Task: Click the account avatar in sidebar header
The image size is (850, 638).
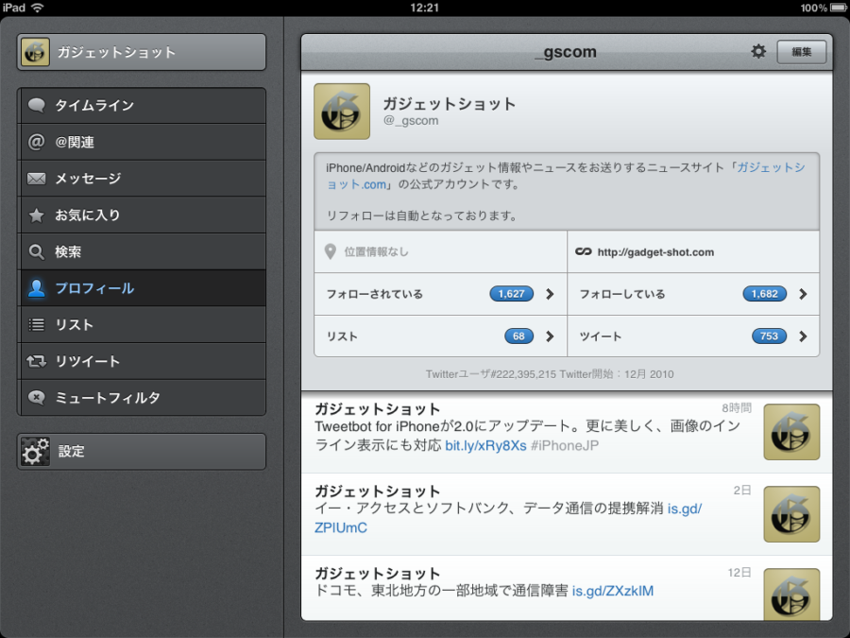Action: [35, 52]
